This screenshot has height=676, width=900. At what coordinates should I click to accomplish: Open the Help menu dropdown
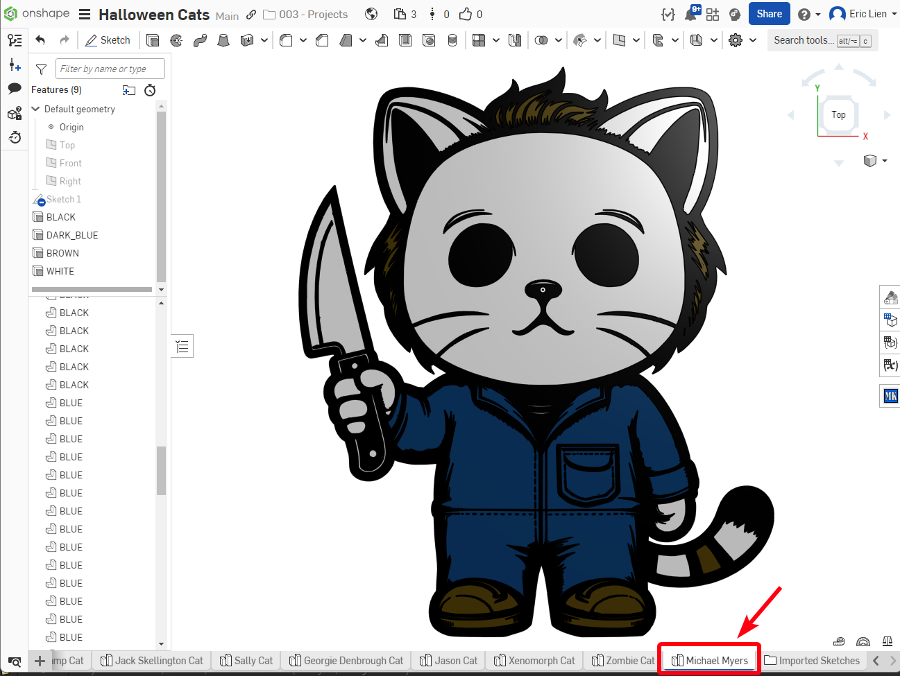tap(808, 14)
